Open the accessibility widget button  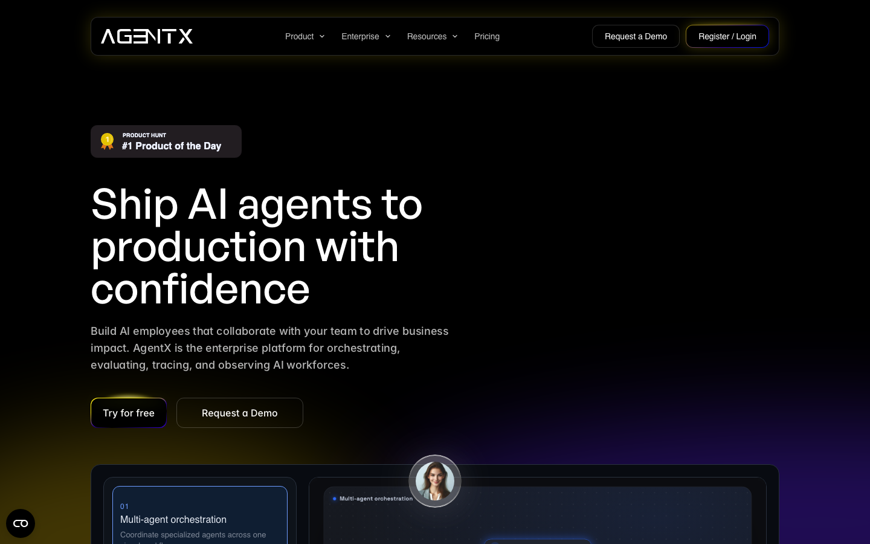(x=21, y=523)
